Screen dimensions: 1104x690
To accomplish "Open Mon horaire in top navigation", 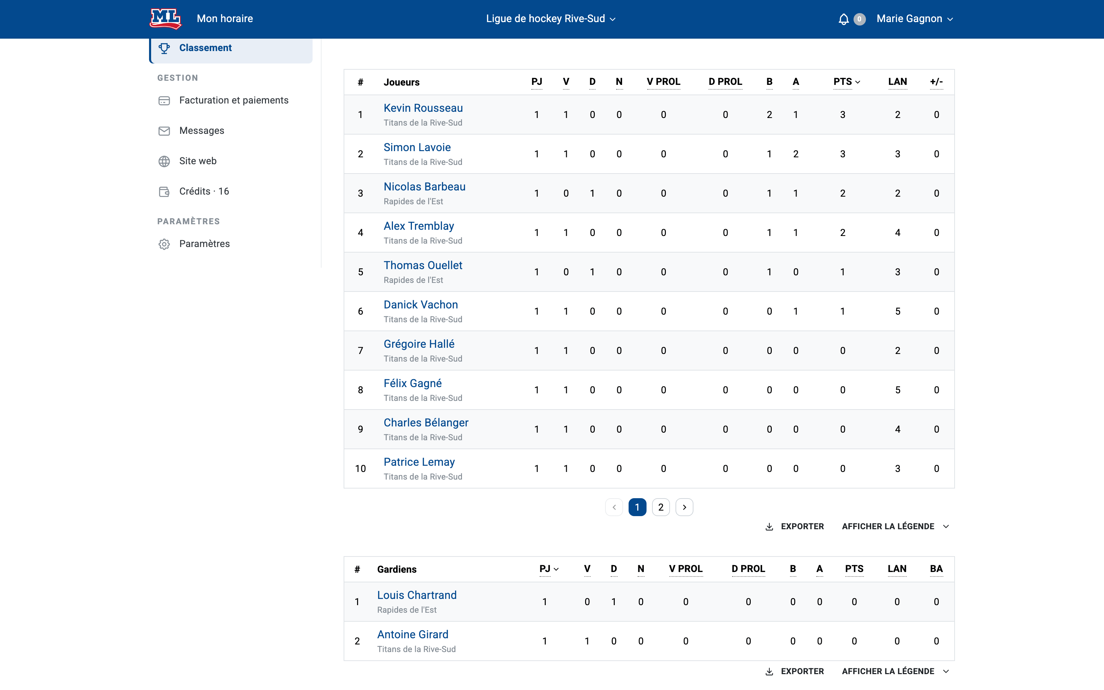I will click(225, 19).
